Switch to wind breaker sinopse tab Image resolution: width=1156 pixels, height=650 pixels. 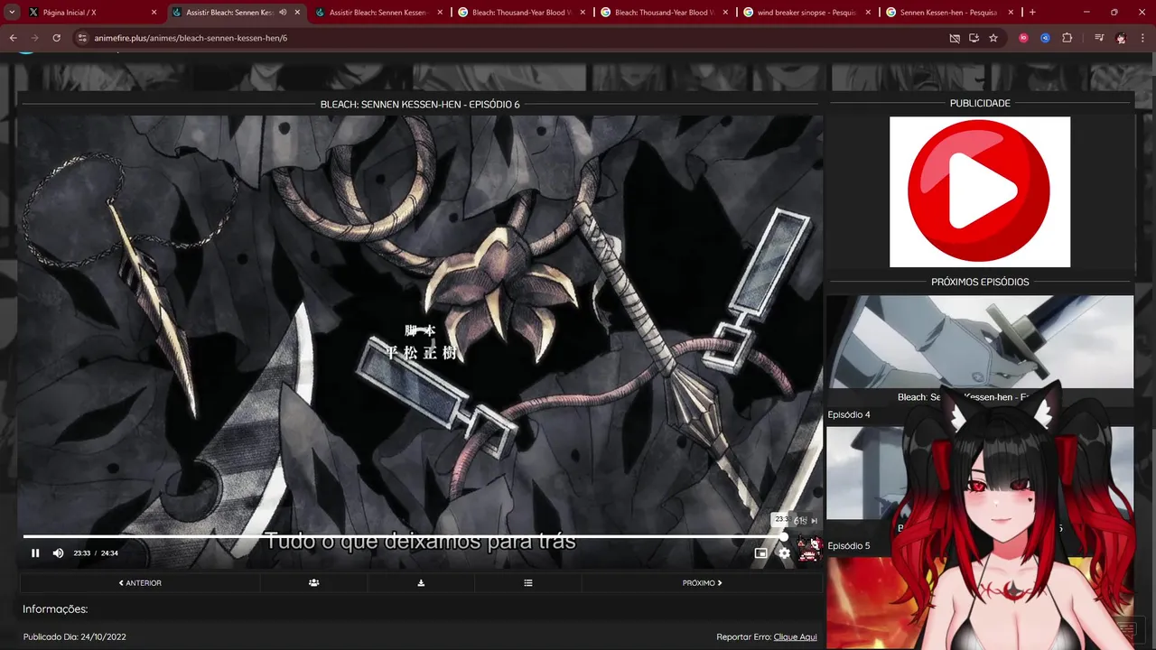pos(806,13)
